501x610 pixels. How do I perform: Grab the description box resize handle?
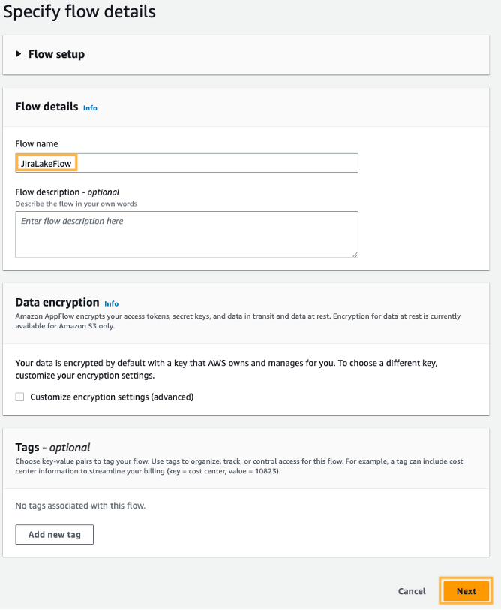point(355,255)
